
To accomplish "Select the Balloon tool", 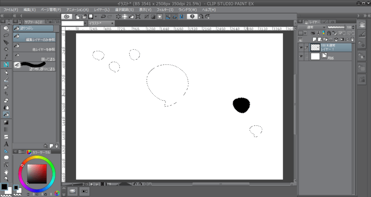I will (6, 158).
